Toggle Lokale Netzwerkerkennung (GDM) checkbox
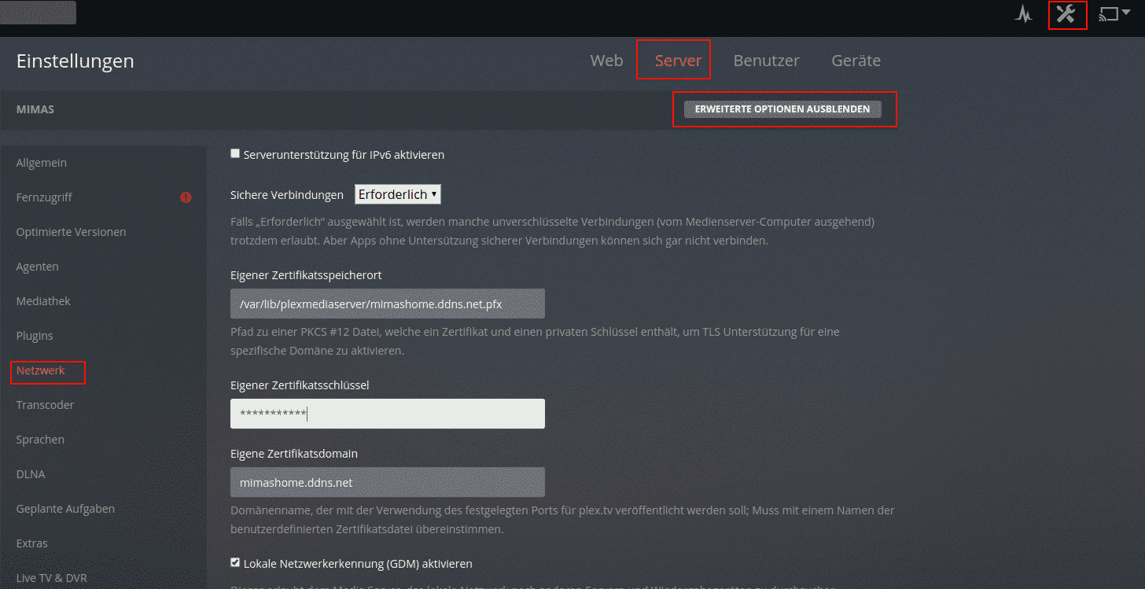Screen dimensions: 1145x589 click(x=235, y=563)
